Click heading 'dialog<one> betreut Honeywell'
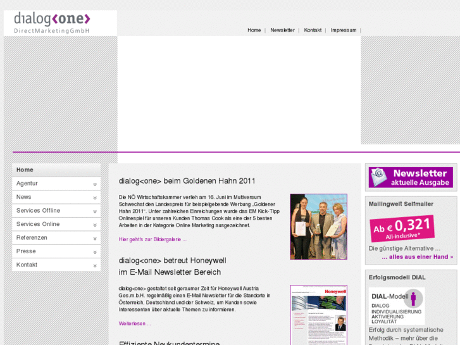460x345 pixels. coord(173,260)
